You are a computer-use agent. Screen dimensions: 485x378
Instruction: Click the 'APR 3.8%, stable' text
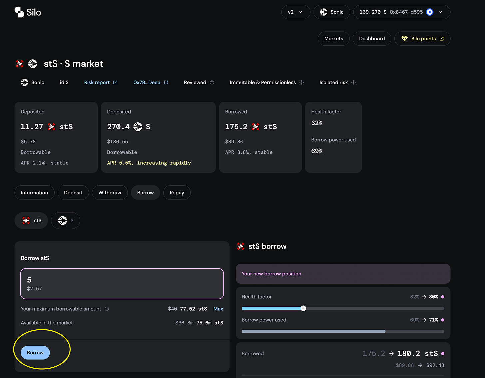click(x=249, y=152)
